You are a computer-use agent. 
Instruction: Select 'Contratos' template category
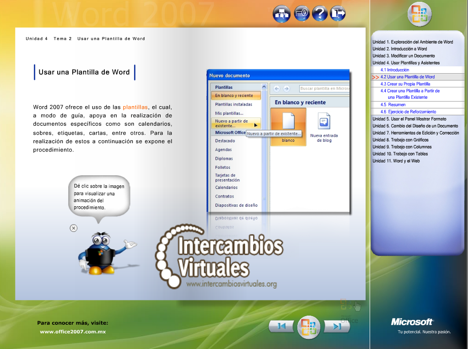225,196
